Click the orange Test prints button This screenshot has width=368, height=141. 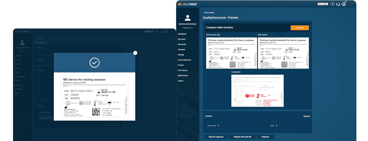point(300,28)
